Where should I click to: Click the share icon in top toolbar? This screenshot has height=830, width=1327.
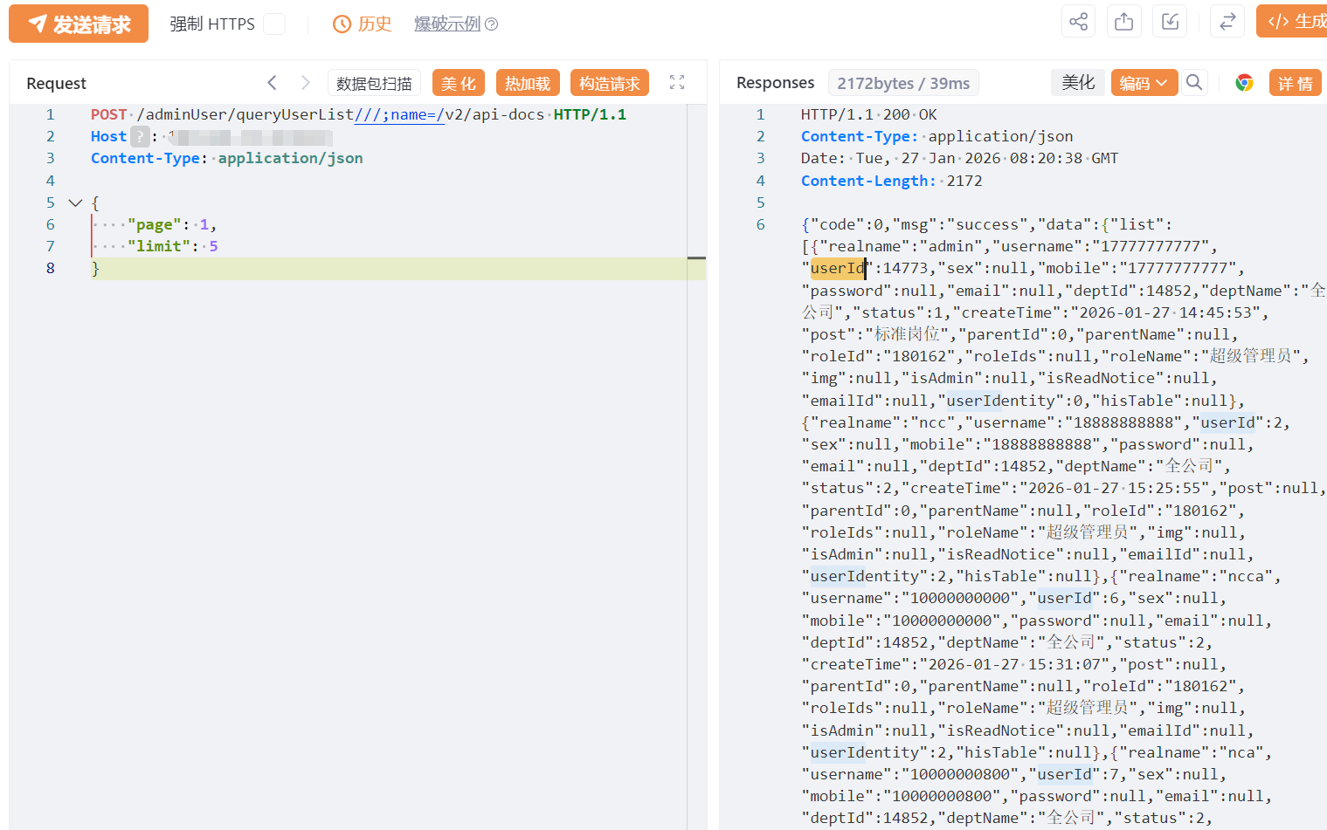(1078, 22)
